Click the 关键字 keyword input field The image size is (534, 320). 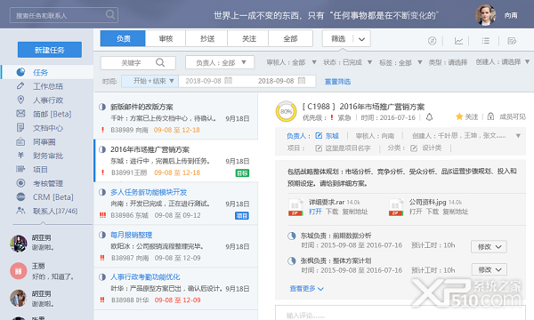[138, 63]
